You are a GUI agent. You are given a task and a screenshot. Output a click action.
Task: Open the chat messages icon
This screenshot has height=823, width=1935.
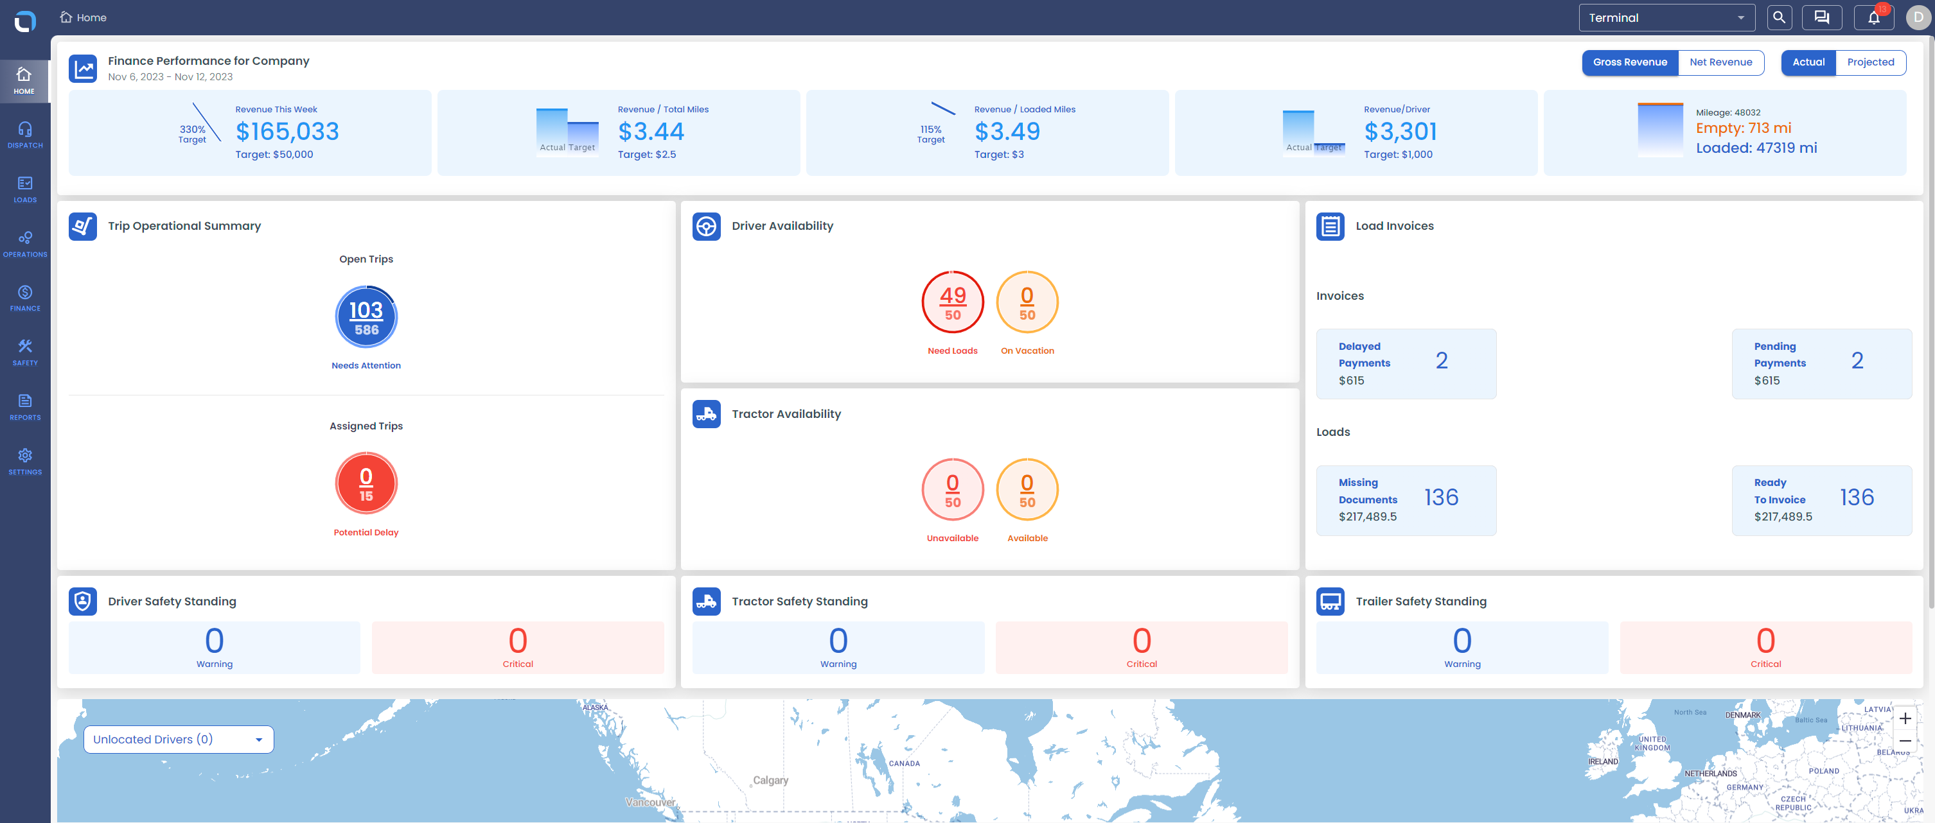pyautogui.click(x=1821, y=17)
